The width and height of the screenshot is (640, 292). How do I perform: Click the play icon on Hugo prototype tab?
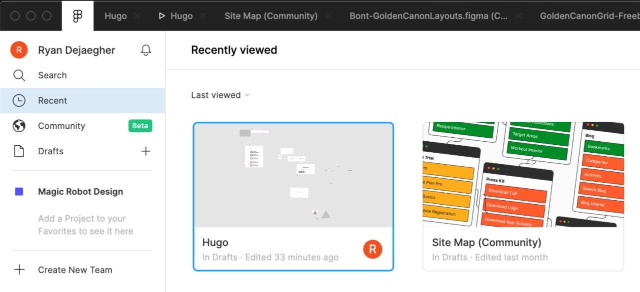coord(161,16)
